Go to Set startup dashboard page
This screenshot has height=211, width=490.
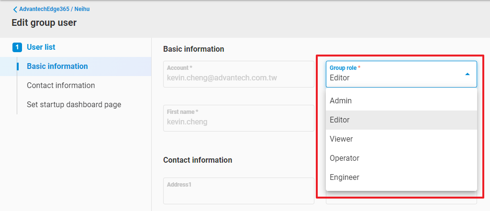(x=74, y=104)
